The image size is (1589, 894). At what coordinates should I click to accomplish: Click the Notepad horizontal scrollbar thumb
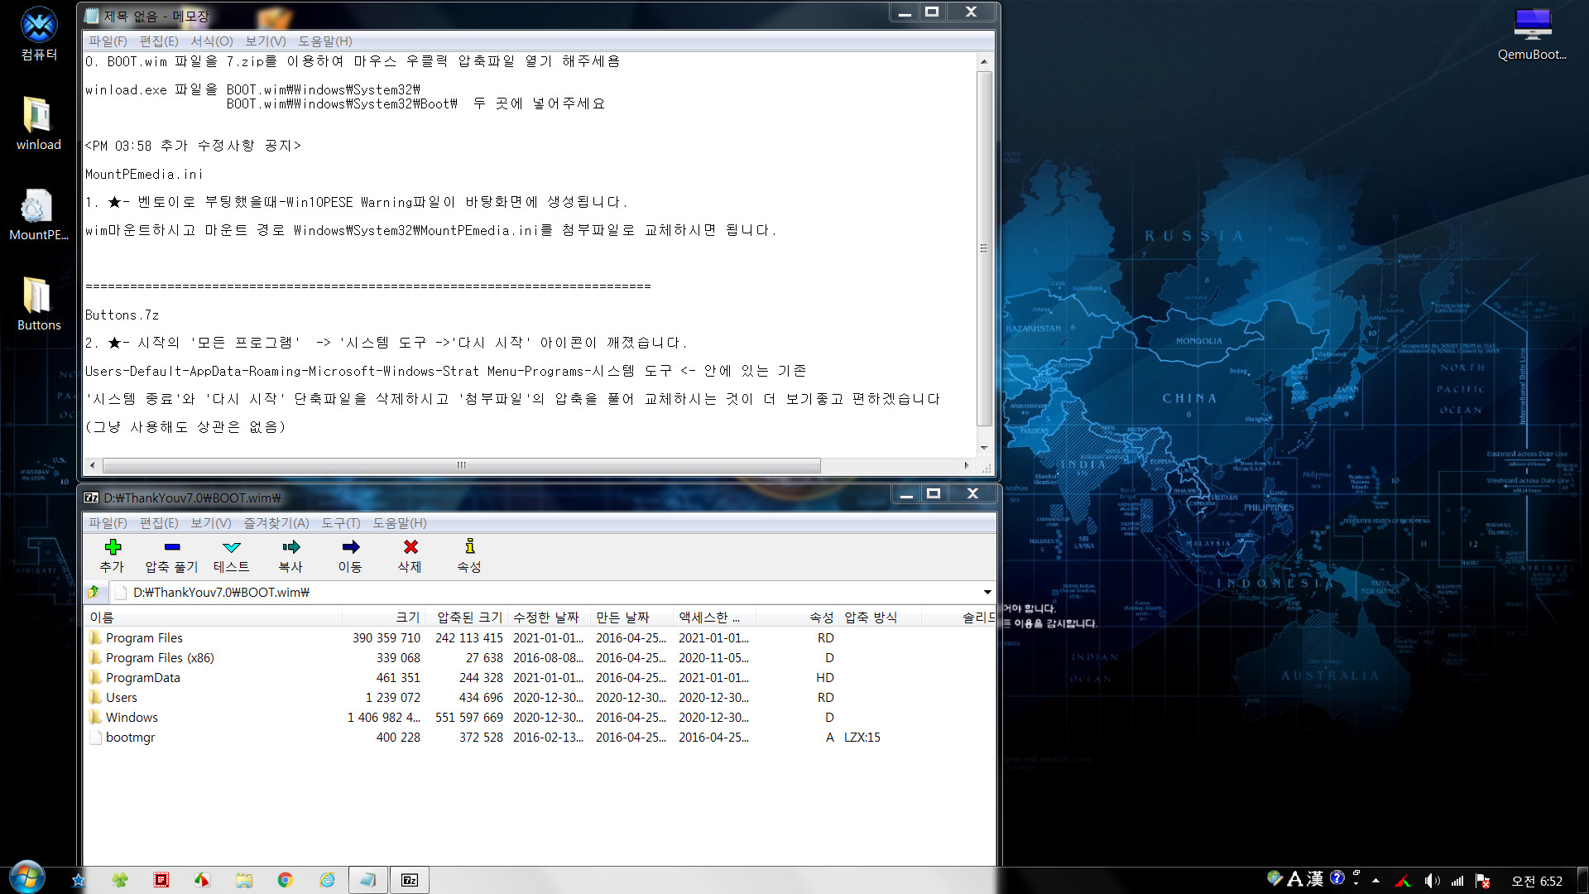point(462,465)
